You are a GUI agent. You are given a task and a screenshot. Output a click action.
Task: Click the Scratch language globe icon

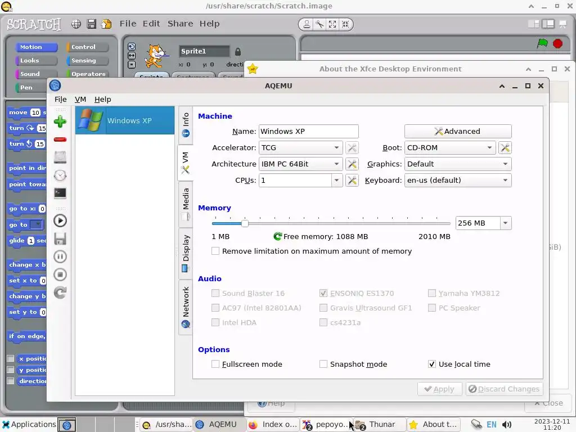[76, 24]
